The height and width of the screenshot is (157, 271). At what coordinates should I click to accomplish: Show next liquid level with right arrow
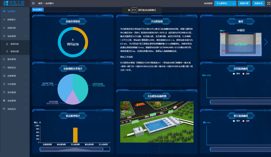(266, 42)
